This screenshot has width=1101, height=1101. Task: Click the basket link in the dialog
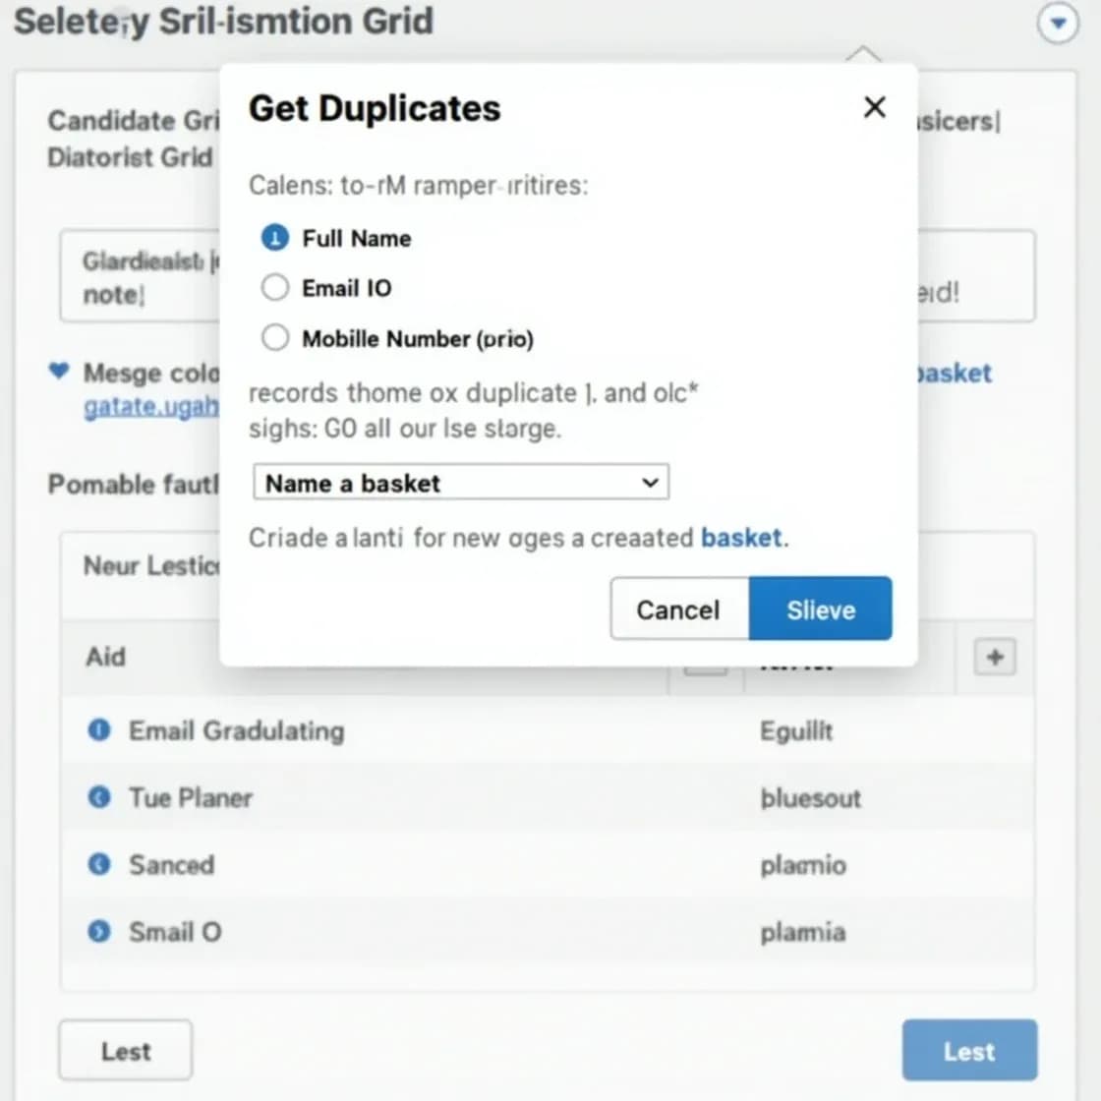[742, 538]
